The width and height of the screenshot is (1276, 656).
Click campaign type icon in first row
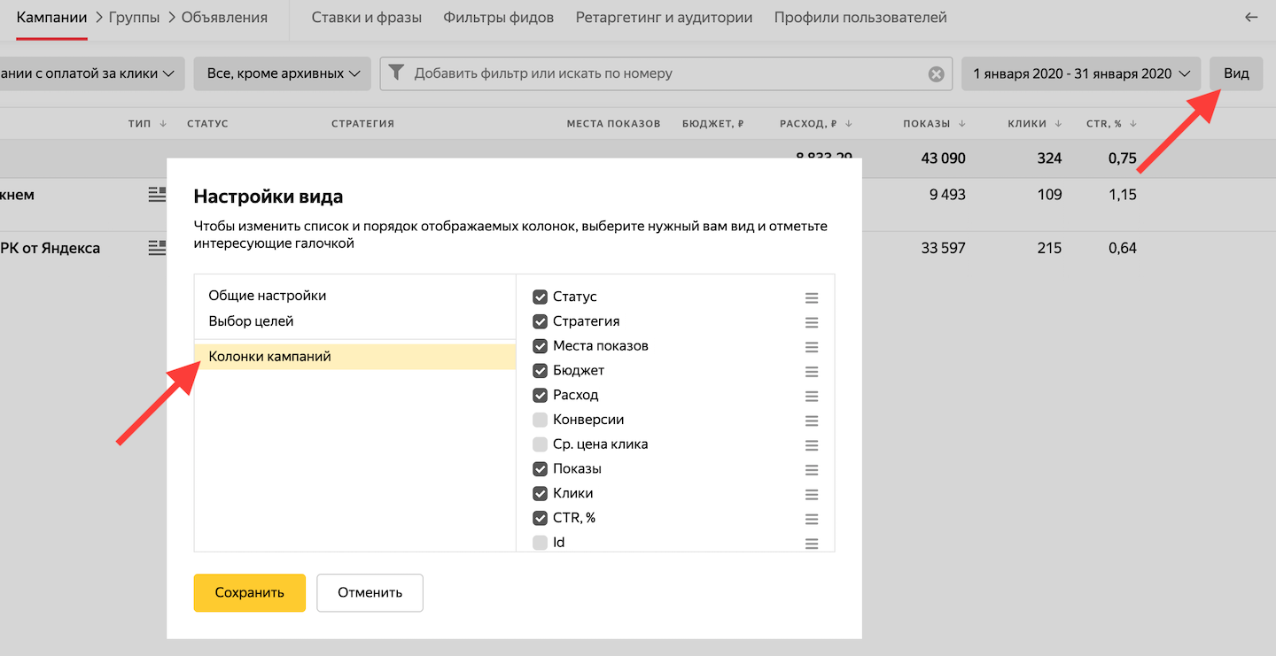(157, 195)
